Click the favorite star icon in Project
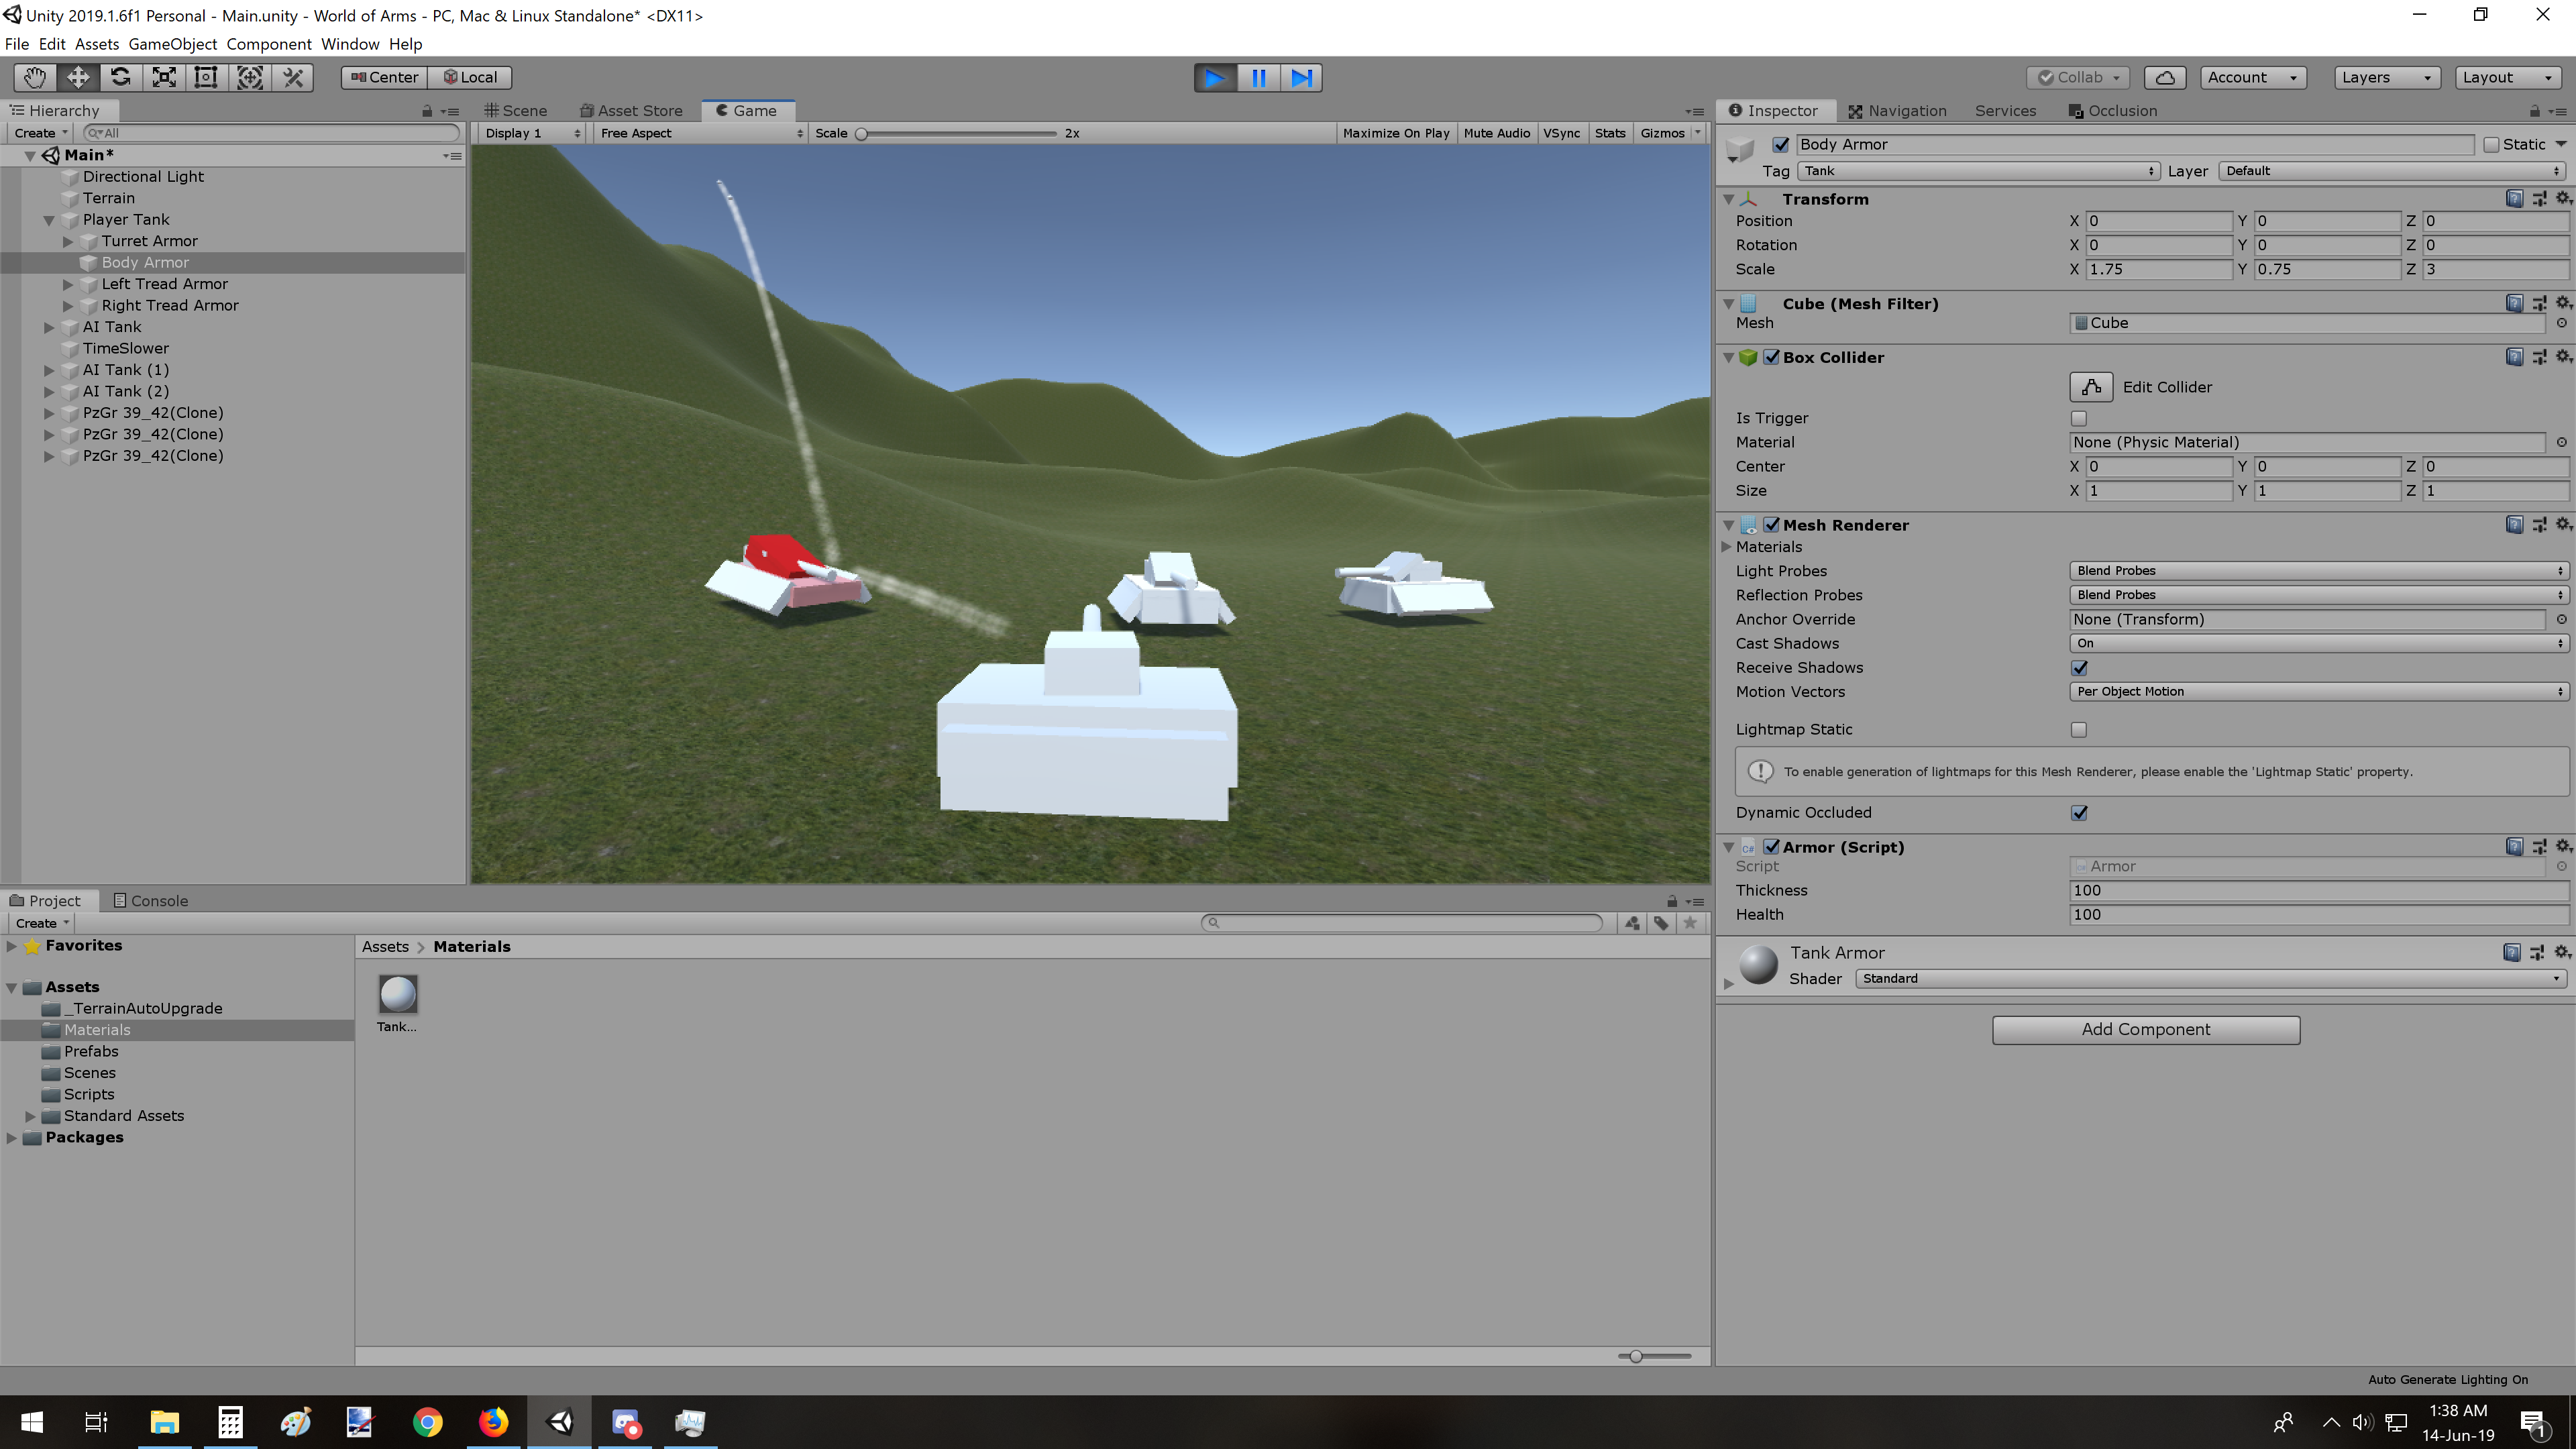Screen dimensions: 2576x1449 pyautogui.click(x=1690, y=923)
